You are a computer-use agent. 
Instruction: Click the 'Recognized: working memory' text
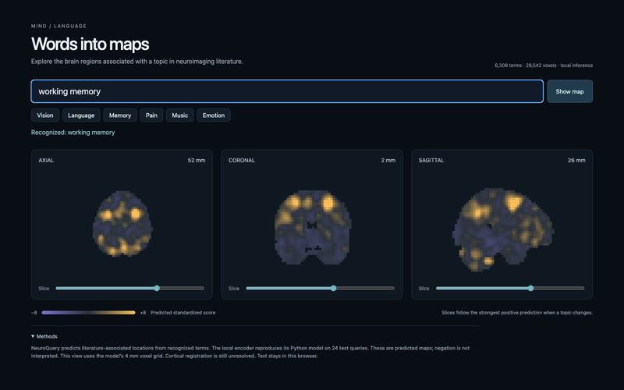[73, 132]
